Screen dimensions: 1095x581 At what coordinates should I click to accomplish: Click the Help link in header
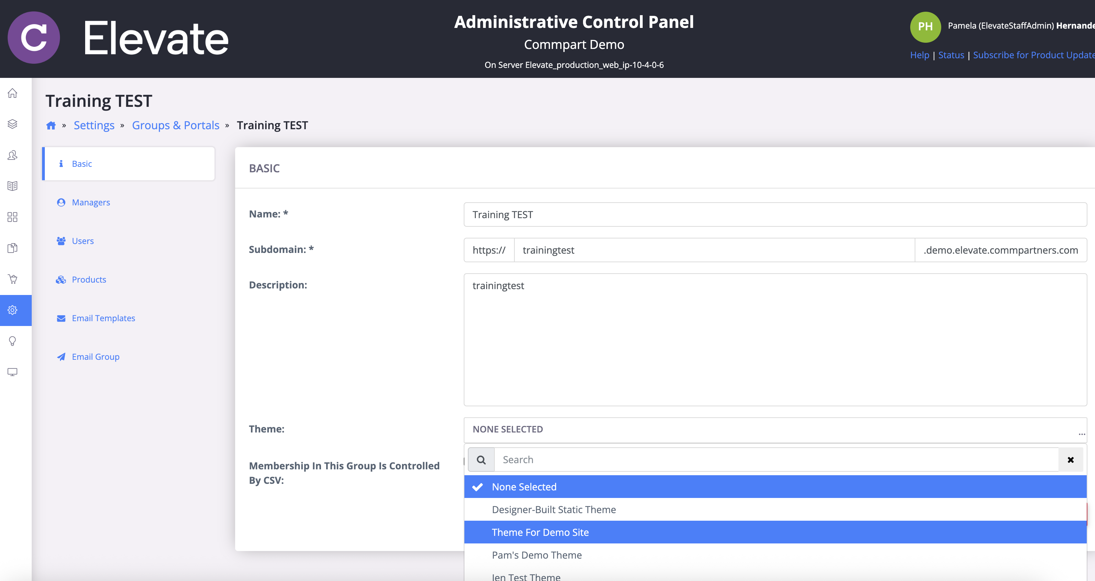click(919, 55)
